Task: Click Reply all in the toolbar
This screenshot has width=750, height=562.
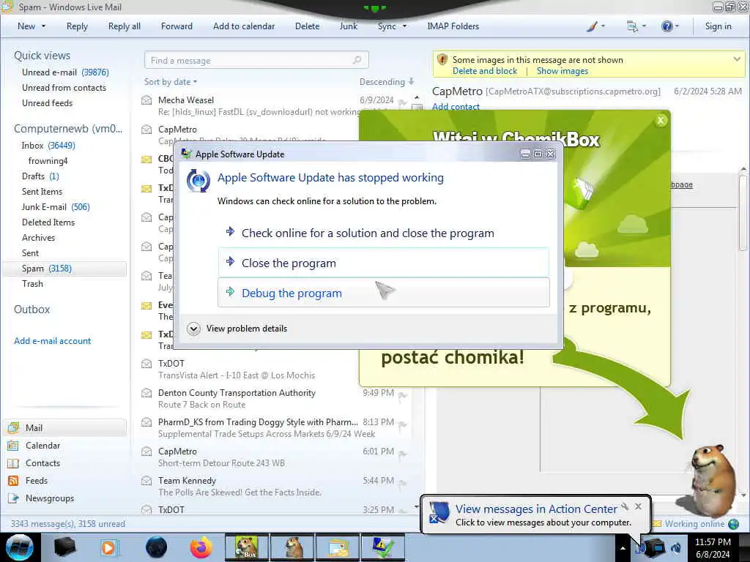Action: (125, 26)
